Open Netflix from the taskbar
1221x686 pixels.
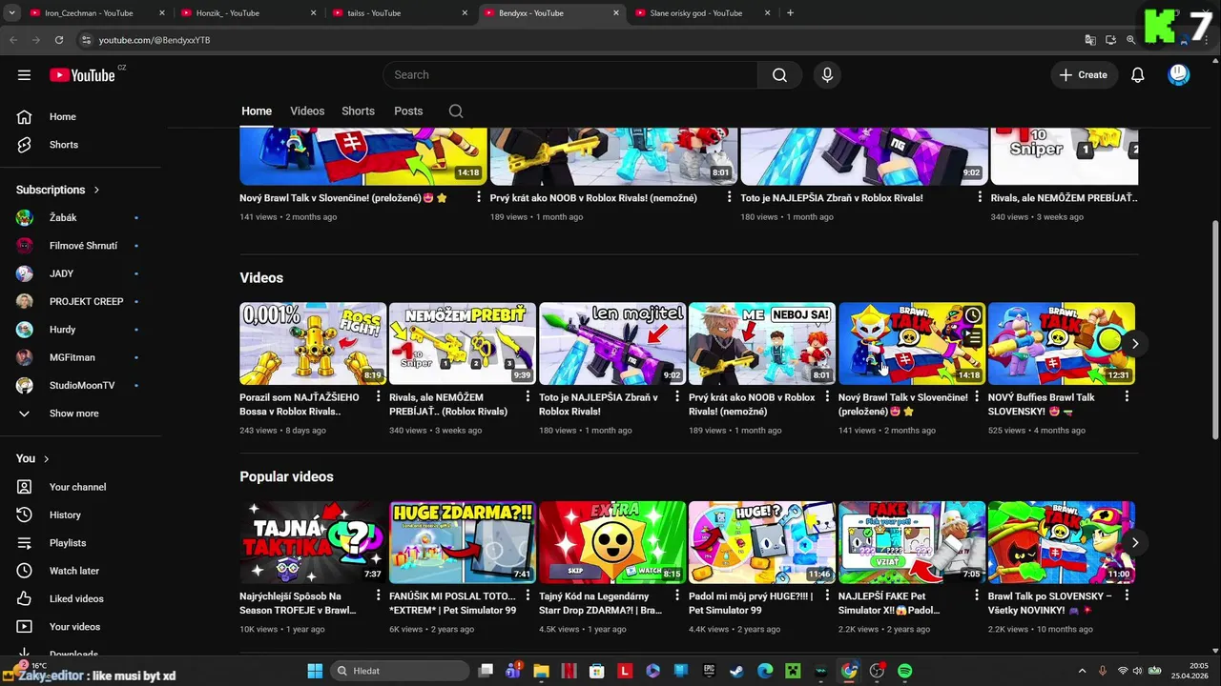(x=569, y=671)
